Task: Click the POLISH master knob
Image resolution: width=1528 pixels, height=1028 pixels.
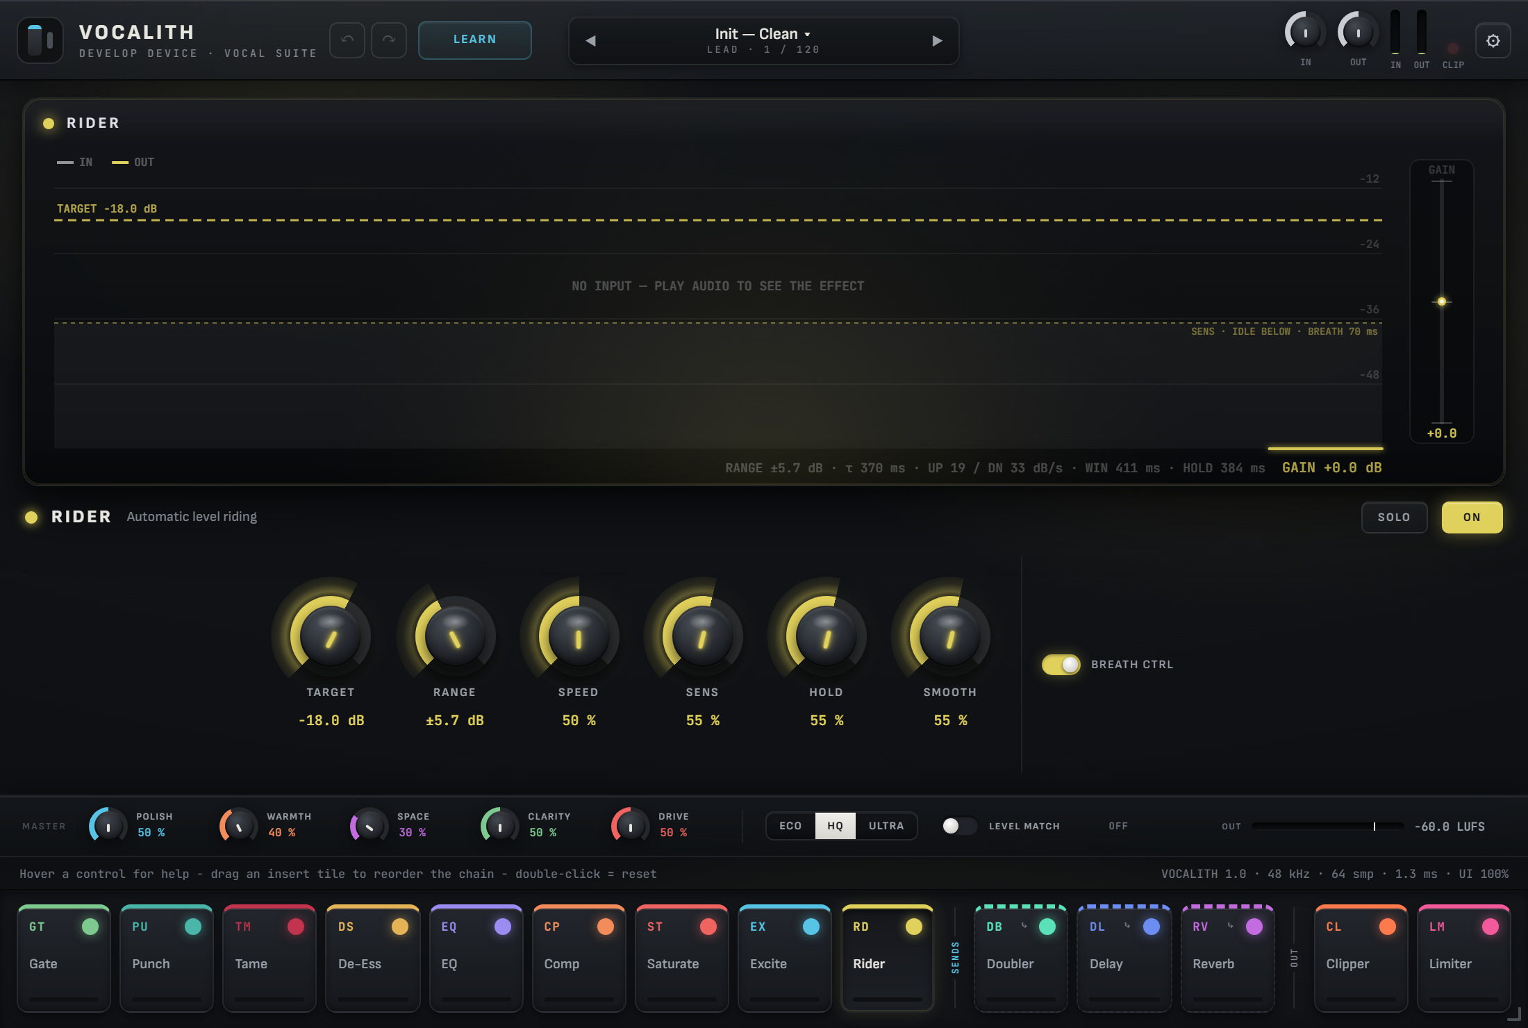Action: tap(108, 826)
